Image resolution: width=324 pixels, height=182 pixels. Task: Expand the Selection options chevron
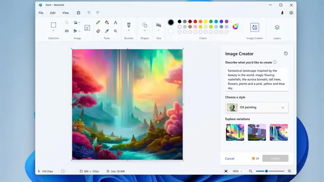pos(54,30)
